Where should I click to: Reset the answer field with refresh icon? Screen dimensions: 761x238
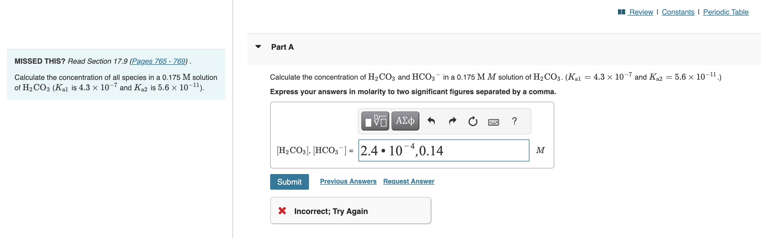click(x=472, y=121)
